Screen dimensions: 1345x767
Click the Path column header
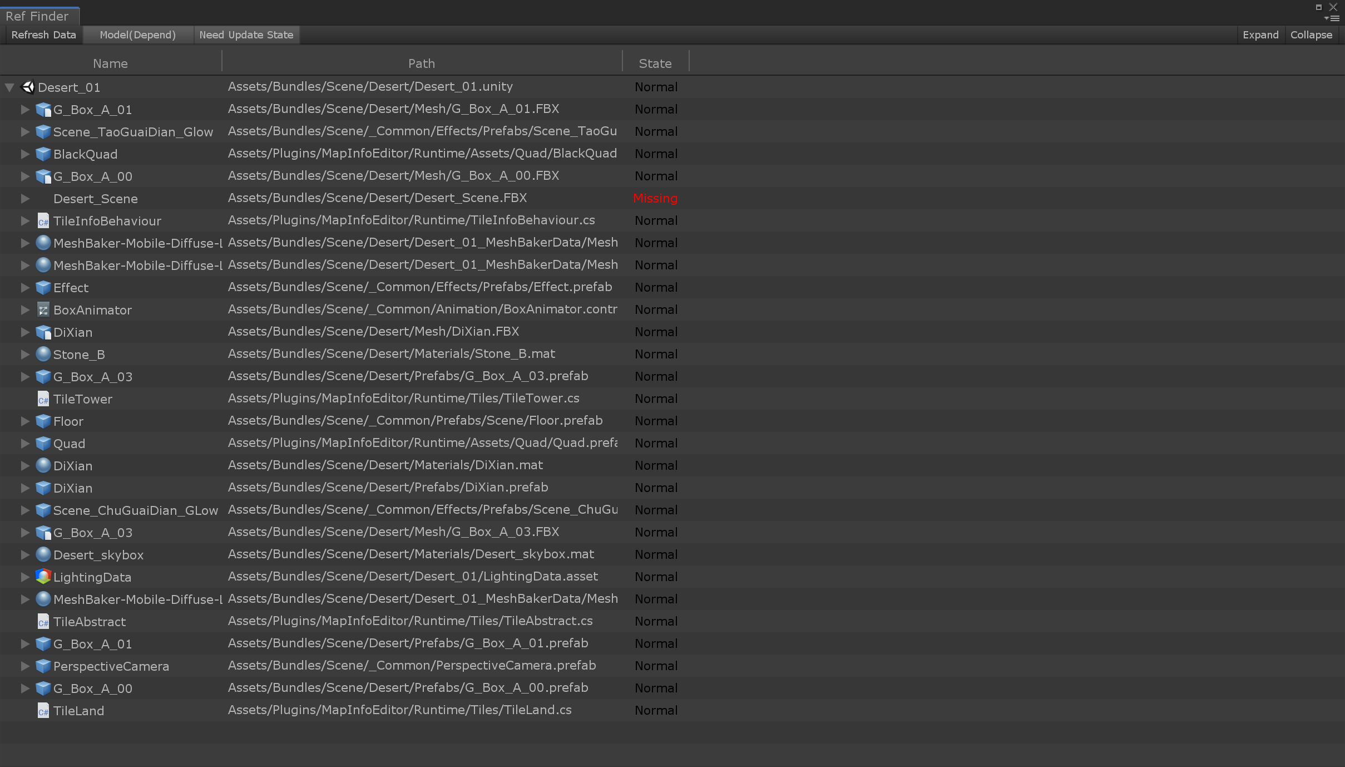(x=422, y=63)
